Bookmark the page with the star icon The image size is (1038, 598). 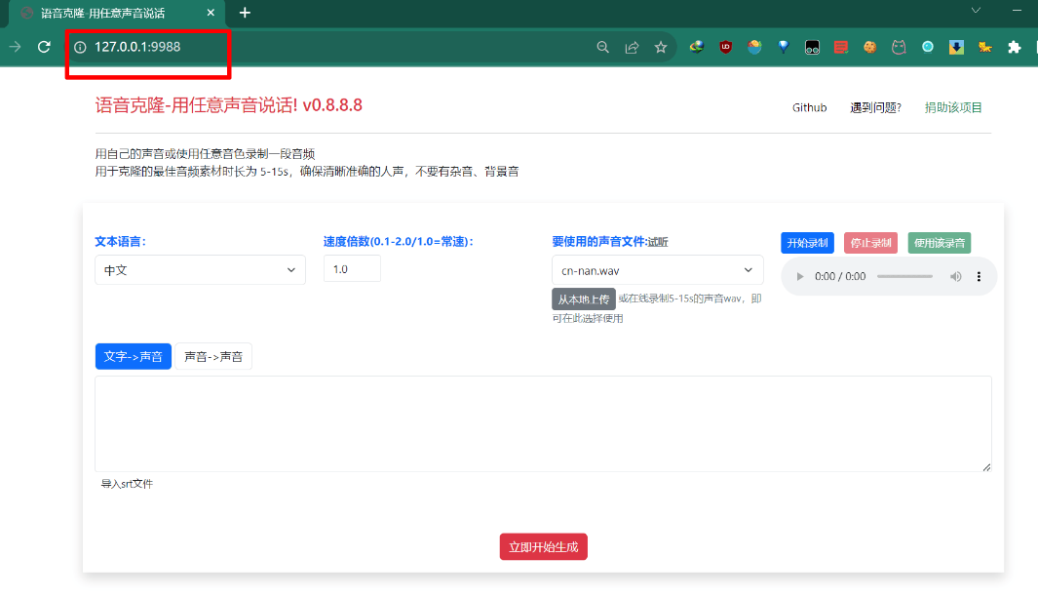point(662,46)
